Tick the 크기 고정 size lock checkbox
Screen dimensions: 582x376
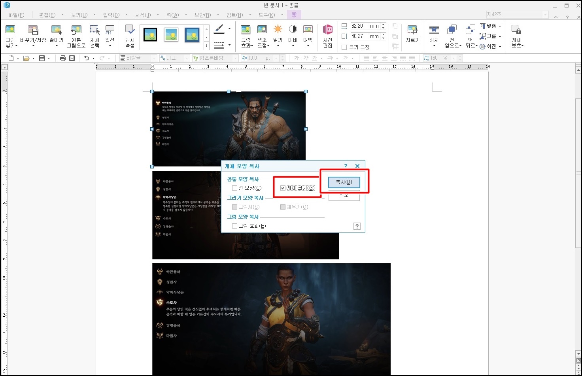coord(344,47)
